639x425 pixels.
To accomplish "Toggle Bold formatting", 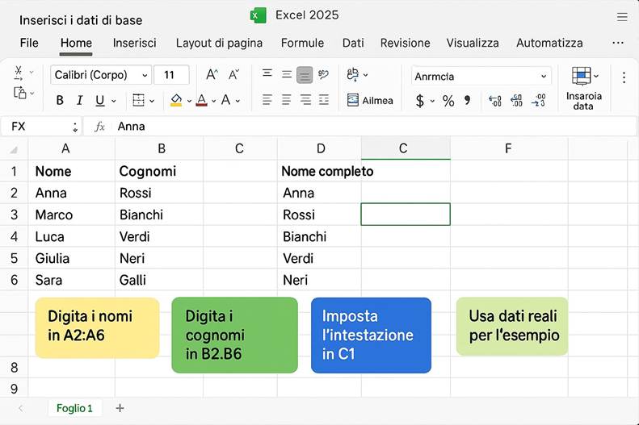I will click(60, 100).
